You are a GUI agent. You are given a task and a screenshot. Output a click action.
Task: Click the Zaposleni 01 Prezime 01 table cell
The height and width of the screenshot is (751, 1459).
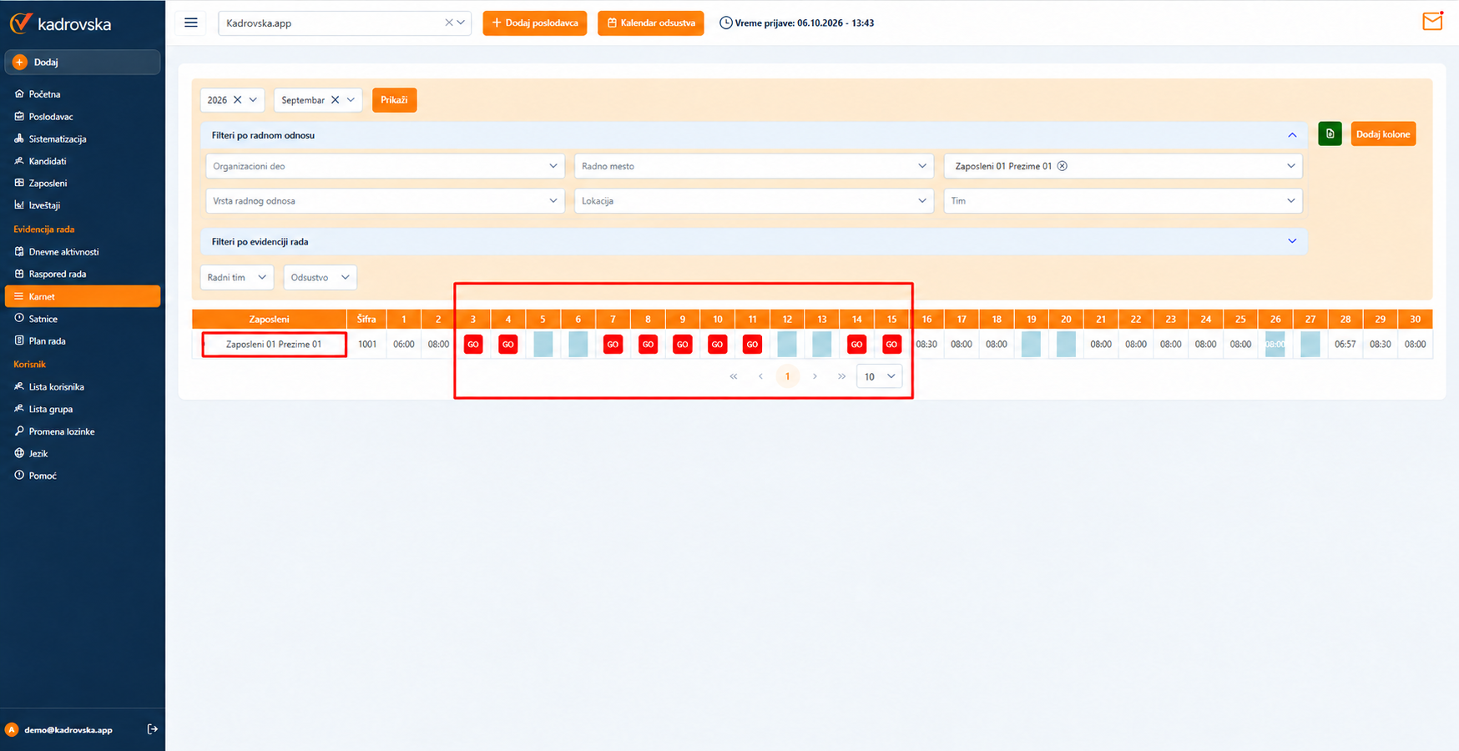click(x=274, y=344)
